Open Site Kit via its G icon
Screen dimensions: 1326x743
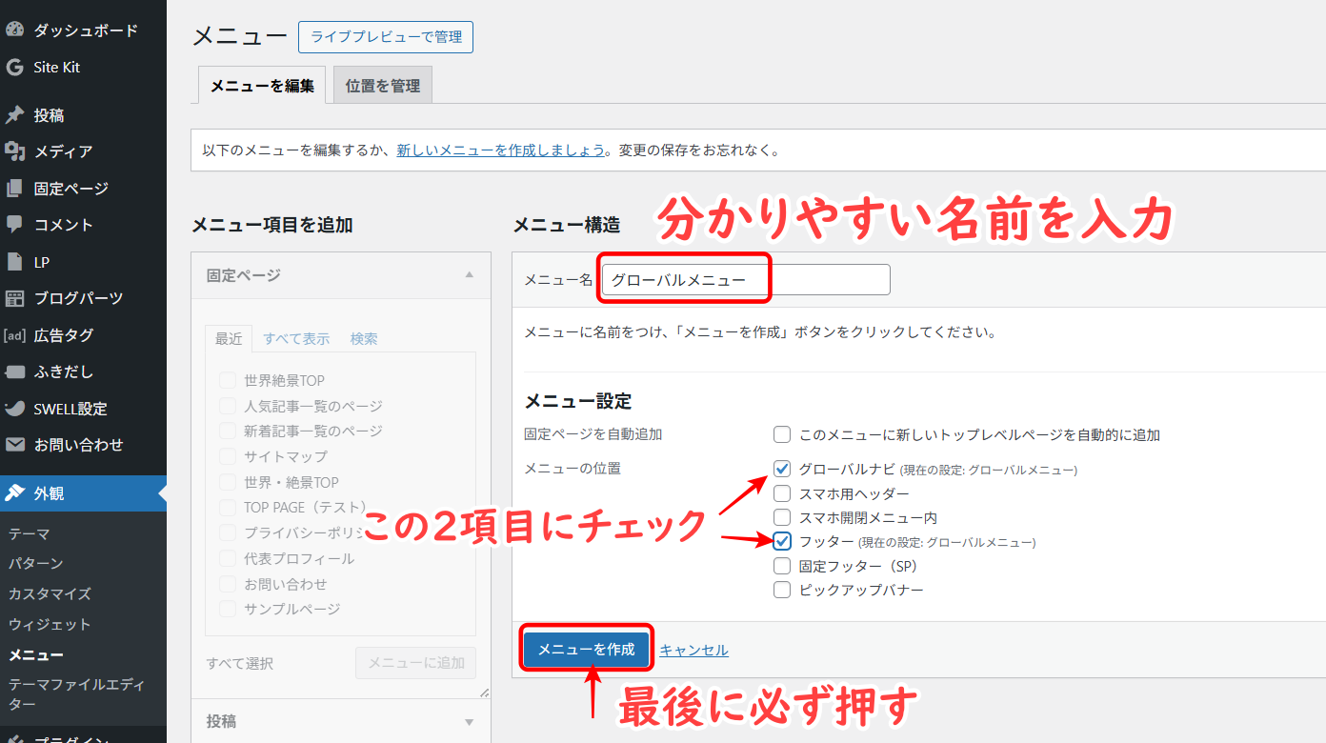click(x=14, y=68)
